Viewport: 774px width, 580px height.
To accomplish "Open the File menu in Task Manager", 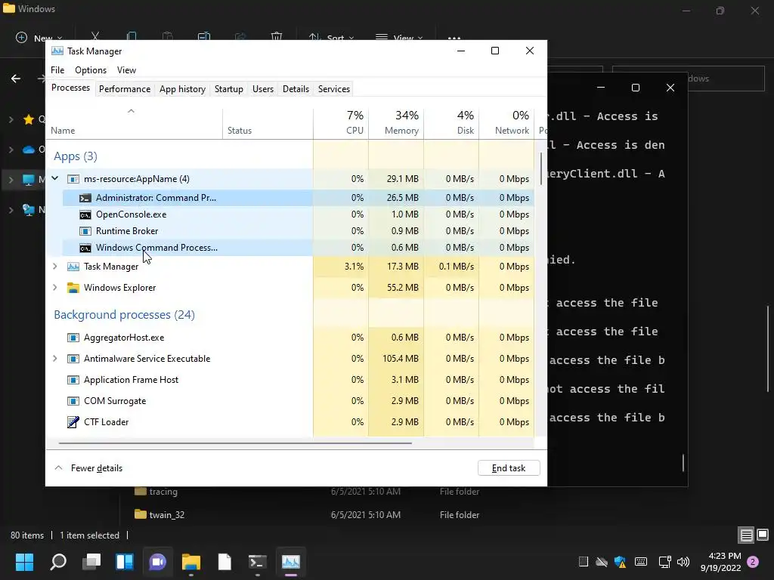I will (57, 70).
